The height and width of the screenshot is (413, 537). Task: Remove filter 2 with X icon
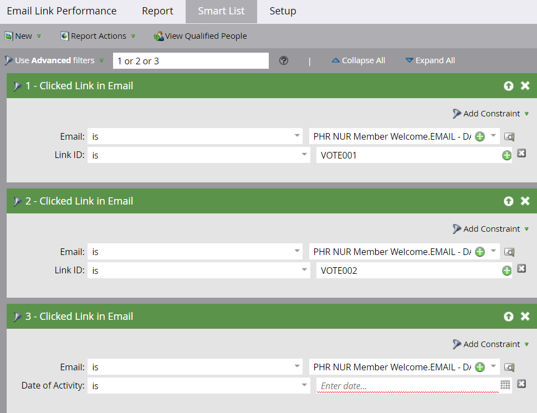[525, 201]
